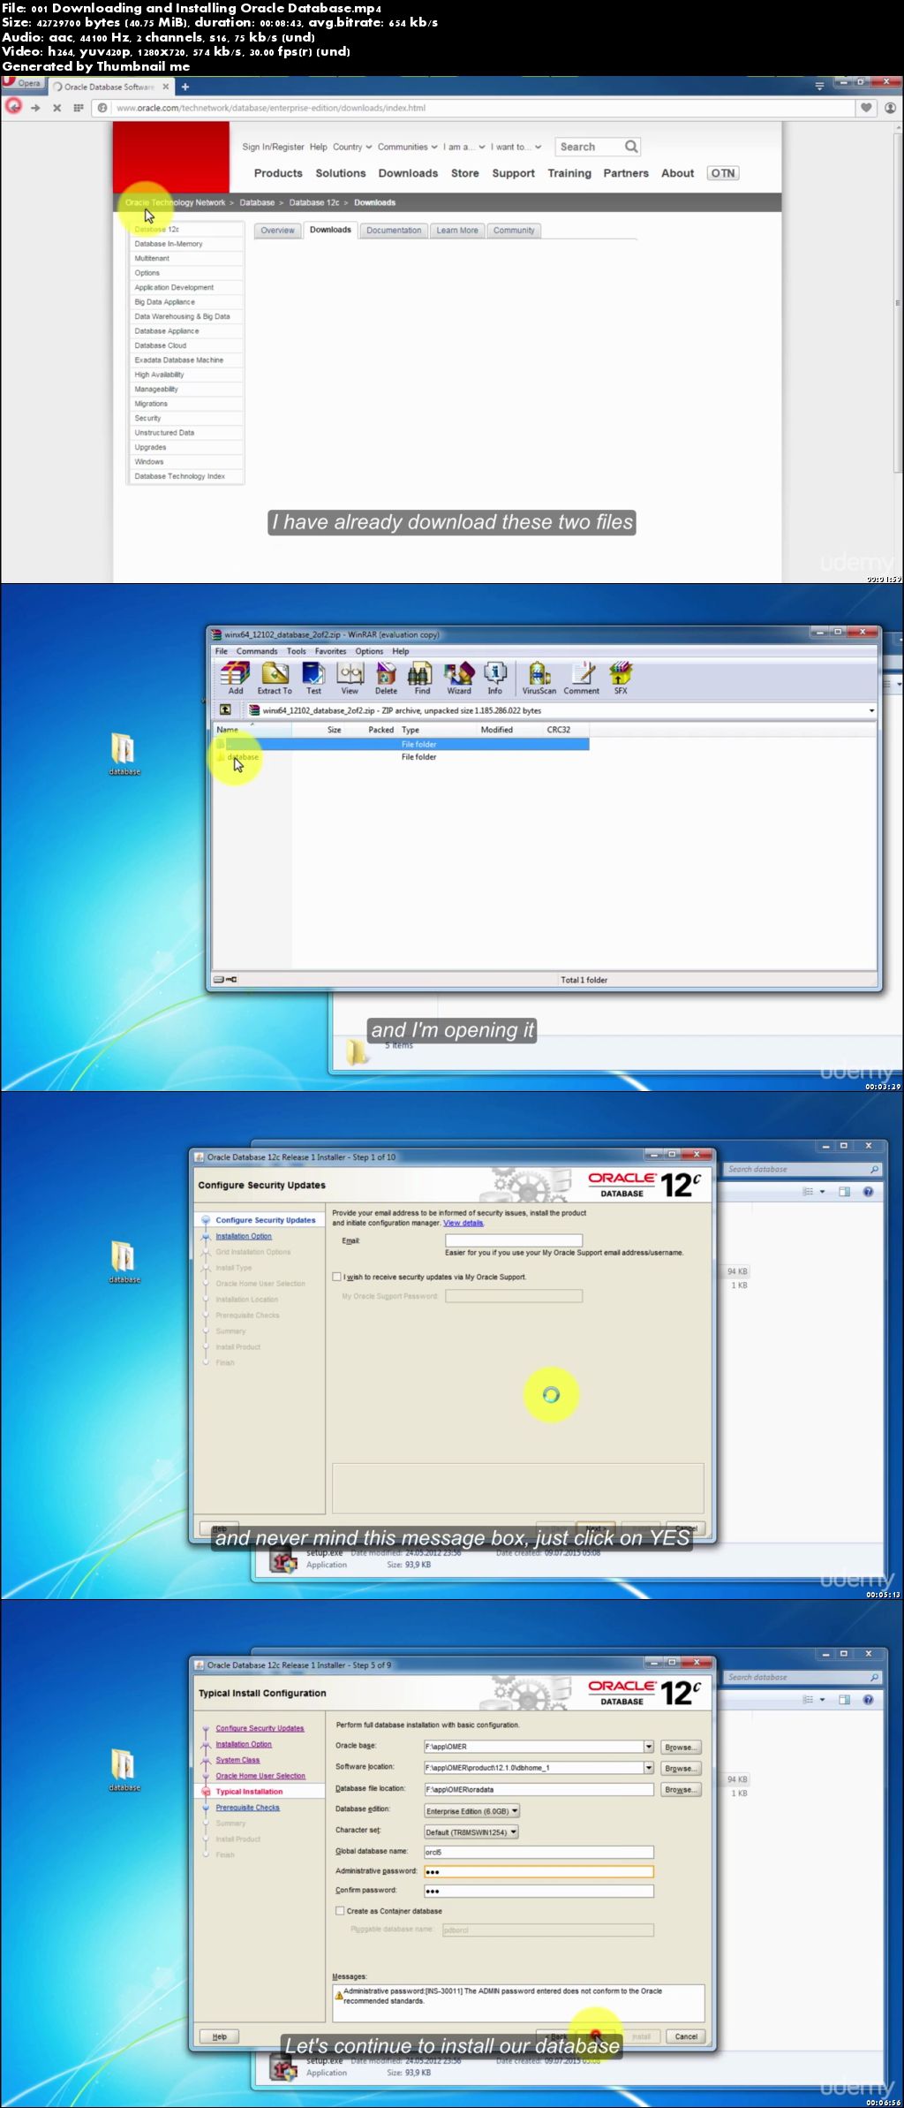Open the 'I am a...' dropdown
The width and height of the screenshot is (904, 2108).
pos(464,148)
